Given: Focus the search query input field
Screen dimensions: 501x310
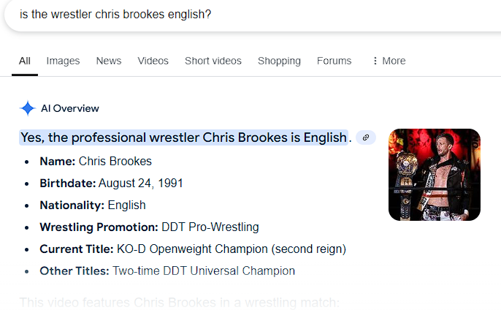Looking at the screenshot, I should [x=219, y=15].
